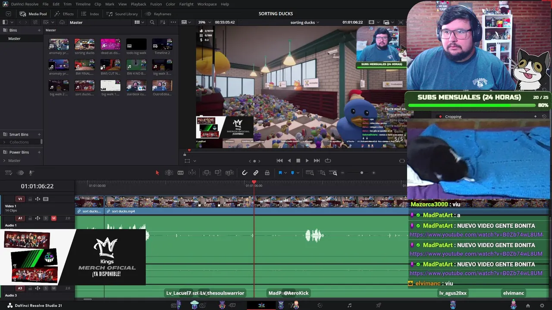Toggle Linked Selection chain icon
552x310 pixels.
256,173
